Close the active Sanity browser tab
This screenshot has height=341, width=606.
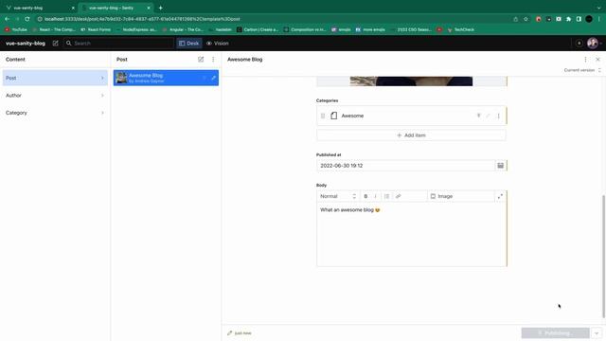tap(149, 8)
